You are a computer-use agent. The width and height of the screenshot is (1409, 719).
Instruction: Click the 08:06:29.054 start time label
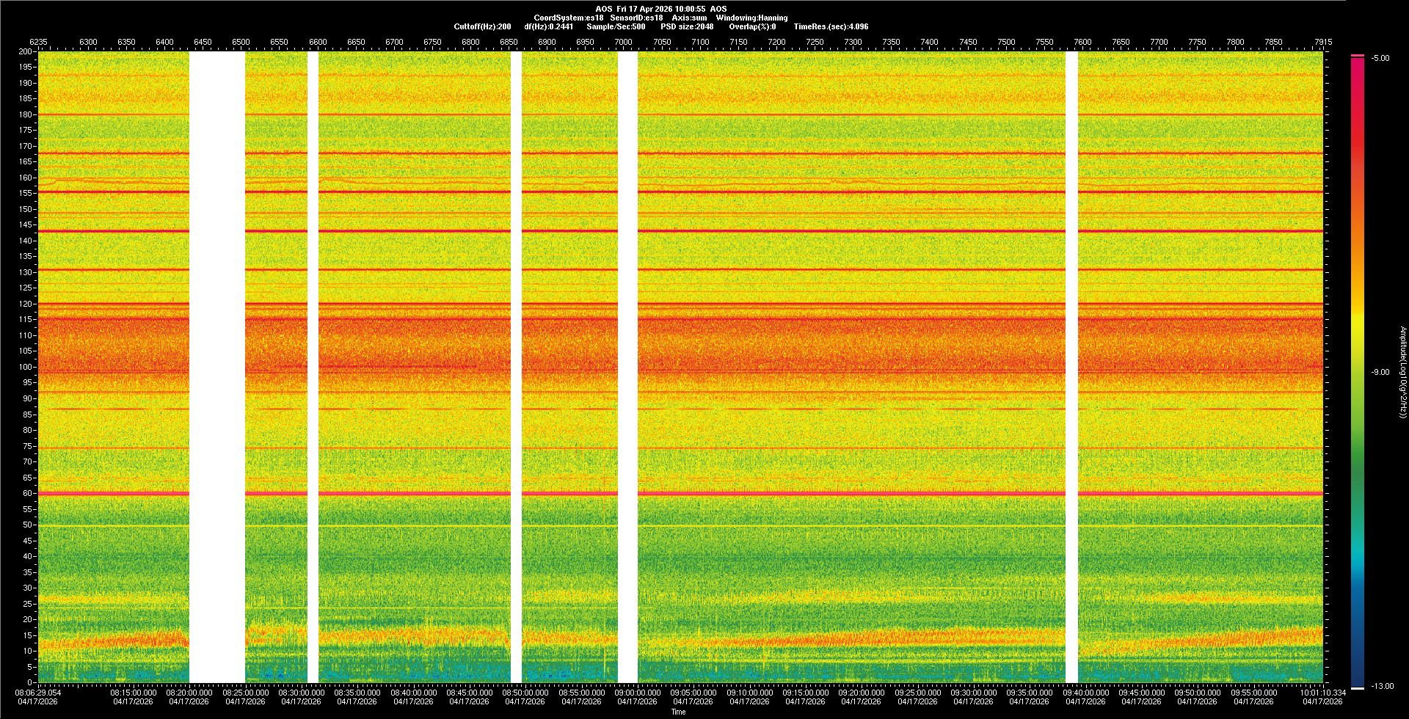tap(40, 692)
